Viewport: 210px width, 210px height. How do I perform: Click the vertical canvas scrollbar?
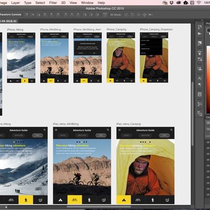(x=193, y=114)
